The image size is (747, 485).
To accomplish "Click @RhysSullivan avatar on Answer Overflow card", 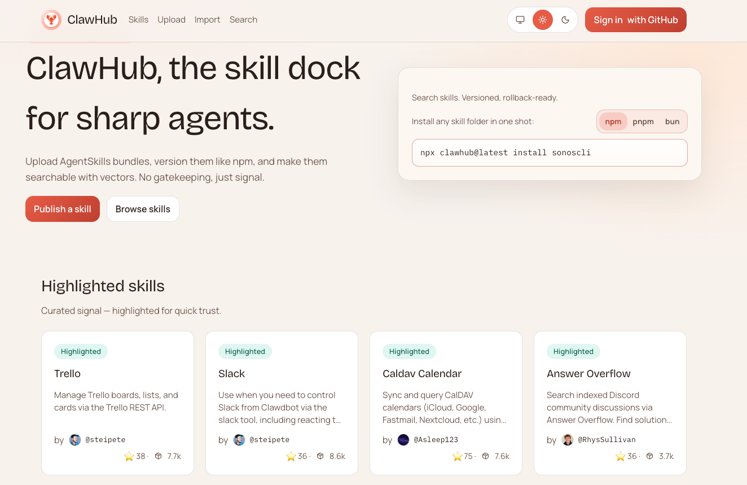I will [x=568, y=440].
